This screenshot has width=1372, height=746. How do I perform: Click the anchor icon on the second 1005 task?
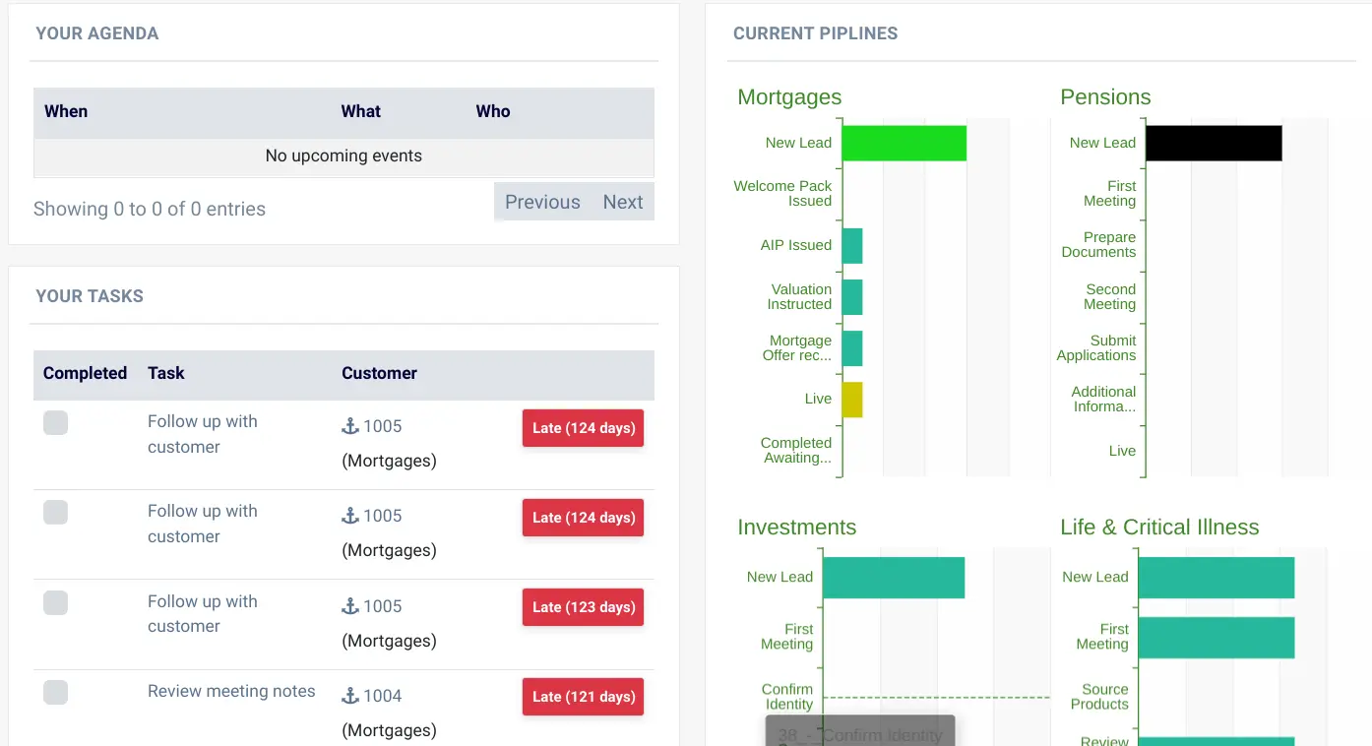point(348,514)
